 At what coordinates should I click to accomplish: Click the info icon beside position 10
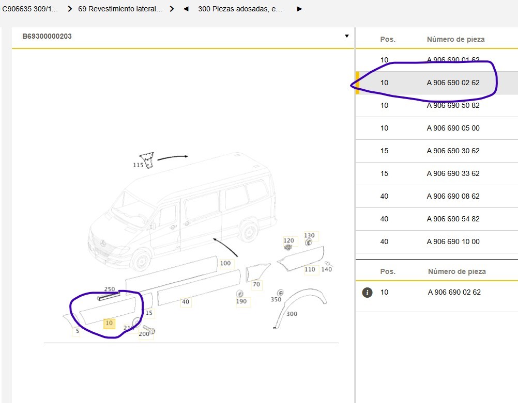(368, 293)
